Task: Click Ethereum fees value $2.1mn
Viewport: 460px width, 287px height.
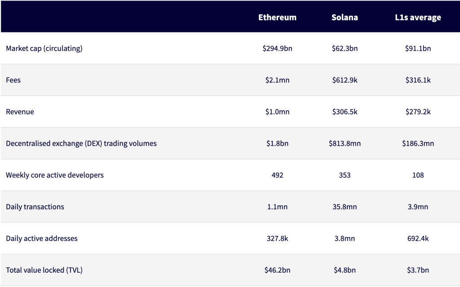Action: click(x=277, y=80)
